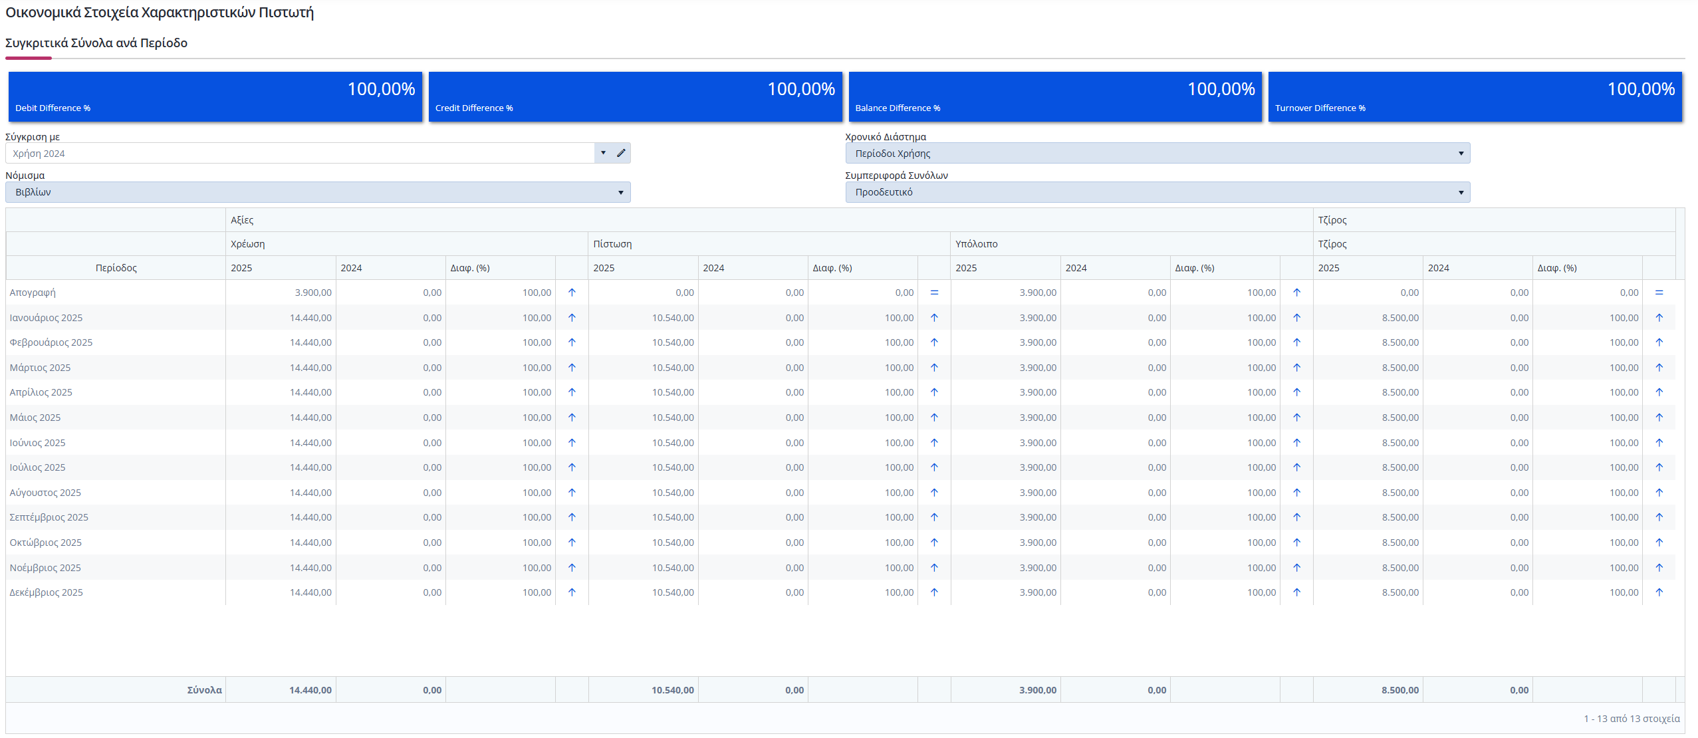1698x738 pixels.
Task: Click 3.900,00 balance value in Σεπτέμβριος 2025 row
Action: 1038,517
